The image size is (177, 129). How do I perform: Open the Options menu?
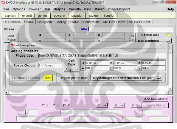click(19, 9)
